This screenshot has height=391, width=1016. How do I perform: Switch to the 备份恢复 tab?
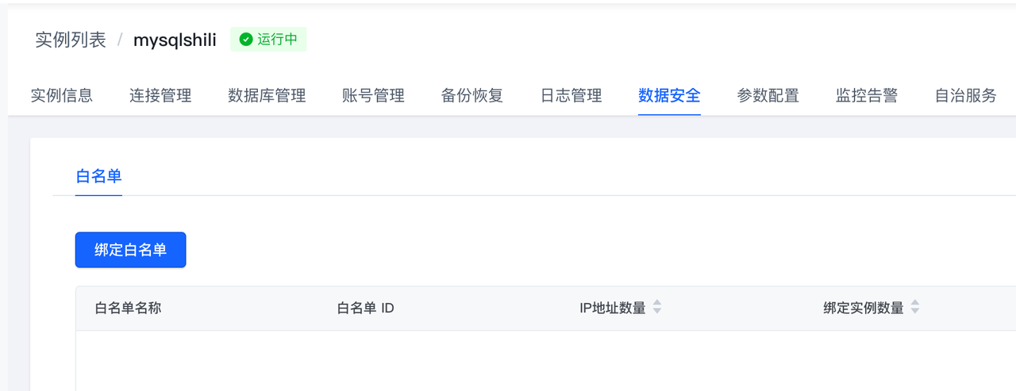[x=472, y=96]
